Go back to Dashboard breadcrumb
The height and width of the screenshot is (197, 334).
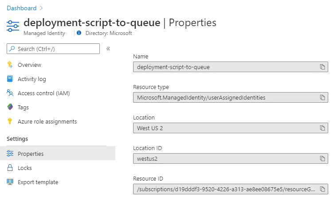tap(22, 8)
